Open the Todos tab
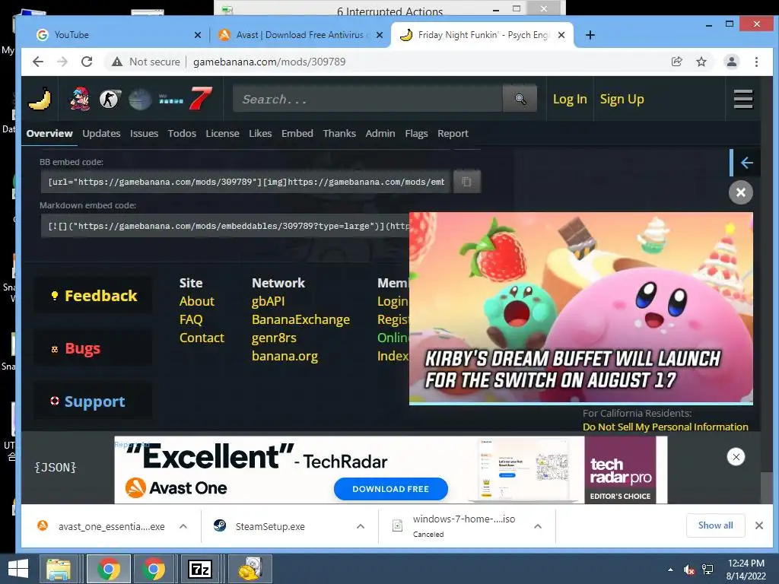779x584 pixels. [182, 134]
